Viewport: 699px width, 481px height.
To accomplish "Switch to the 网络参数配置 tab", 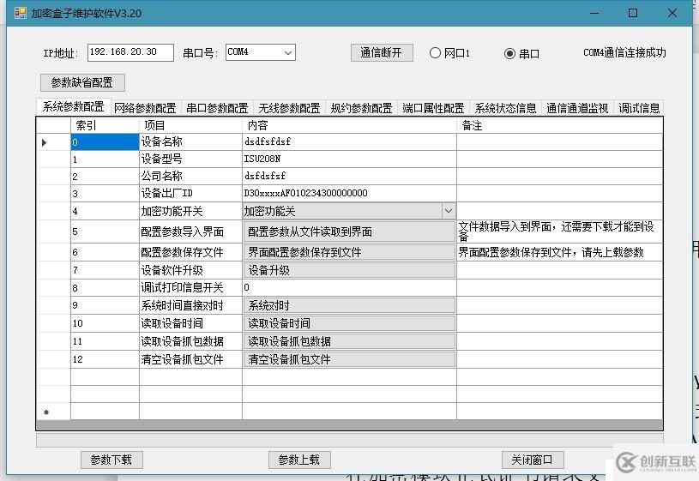I will [x=145, y=108].
